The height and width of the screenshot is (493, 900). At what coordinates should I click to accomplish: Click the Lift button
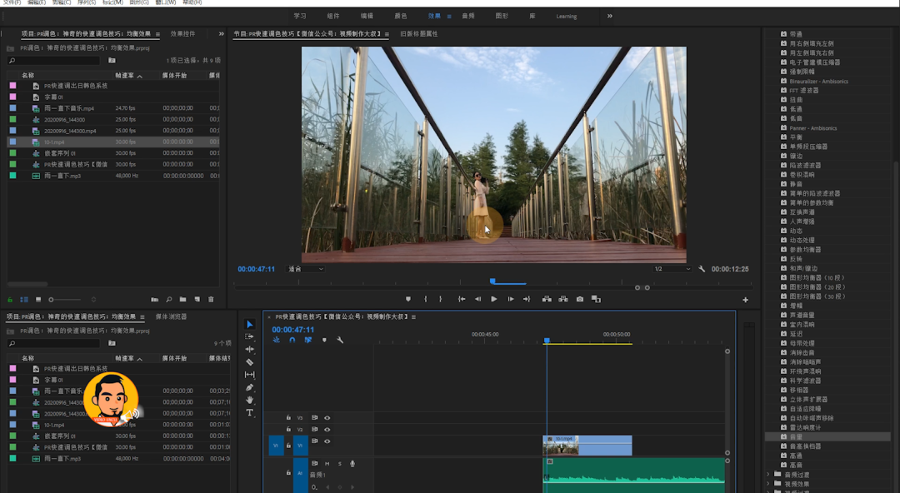(x=547, y=299)
